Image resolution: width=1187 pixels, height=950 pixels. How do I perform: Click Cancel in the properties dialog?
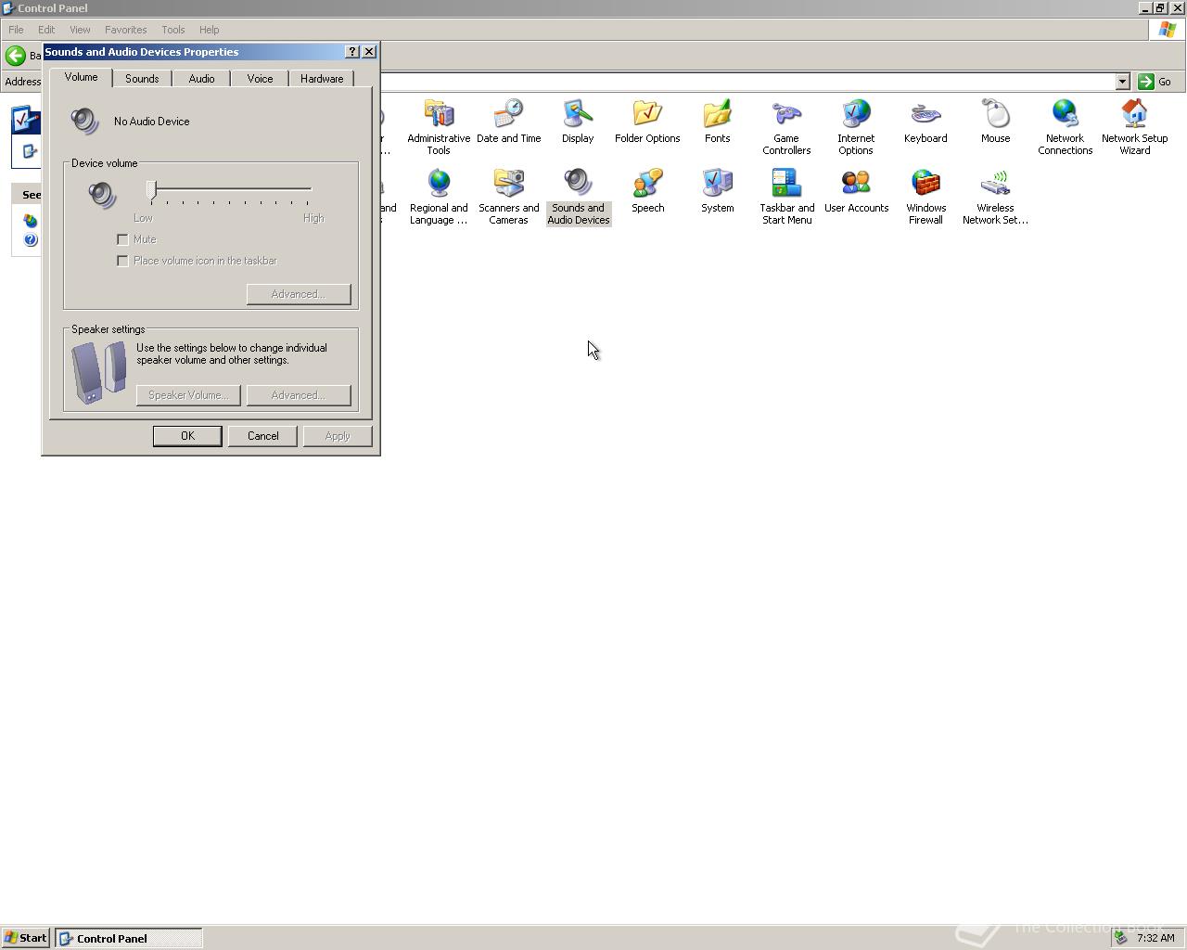coord(262,436)
